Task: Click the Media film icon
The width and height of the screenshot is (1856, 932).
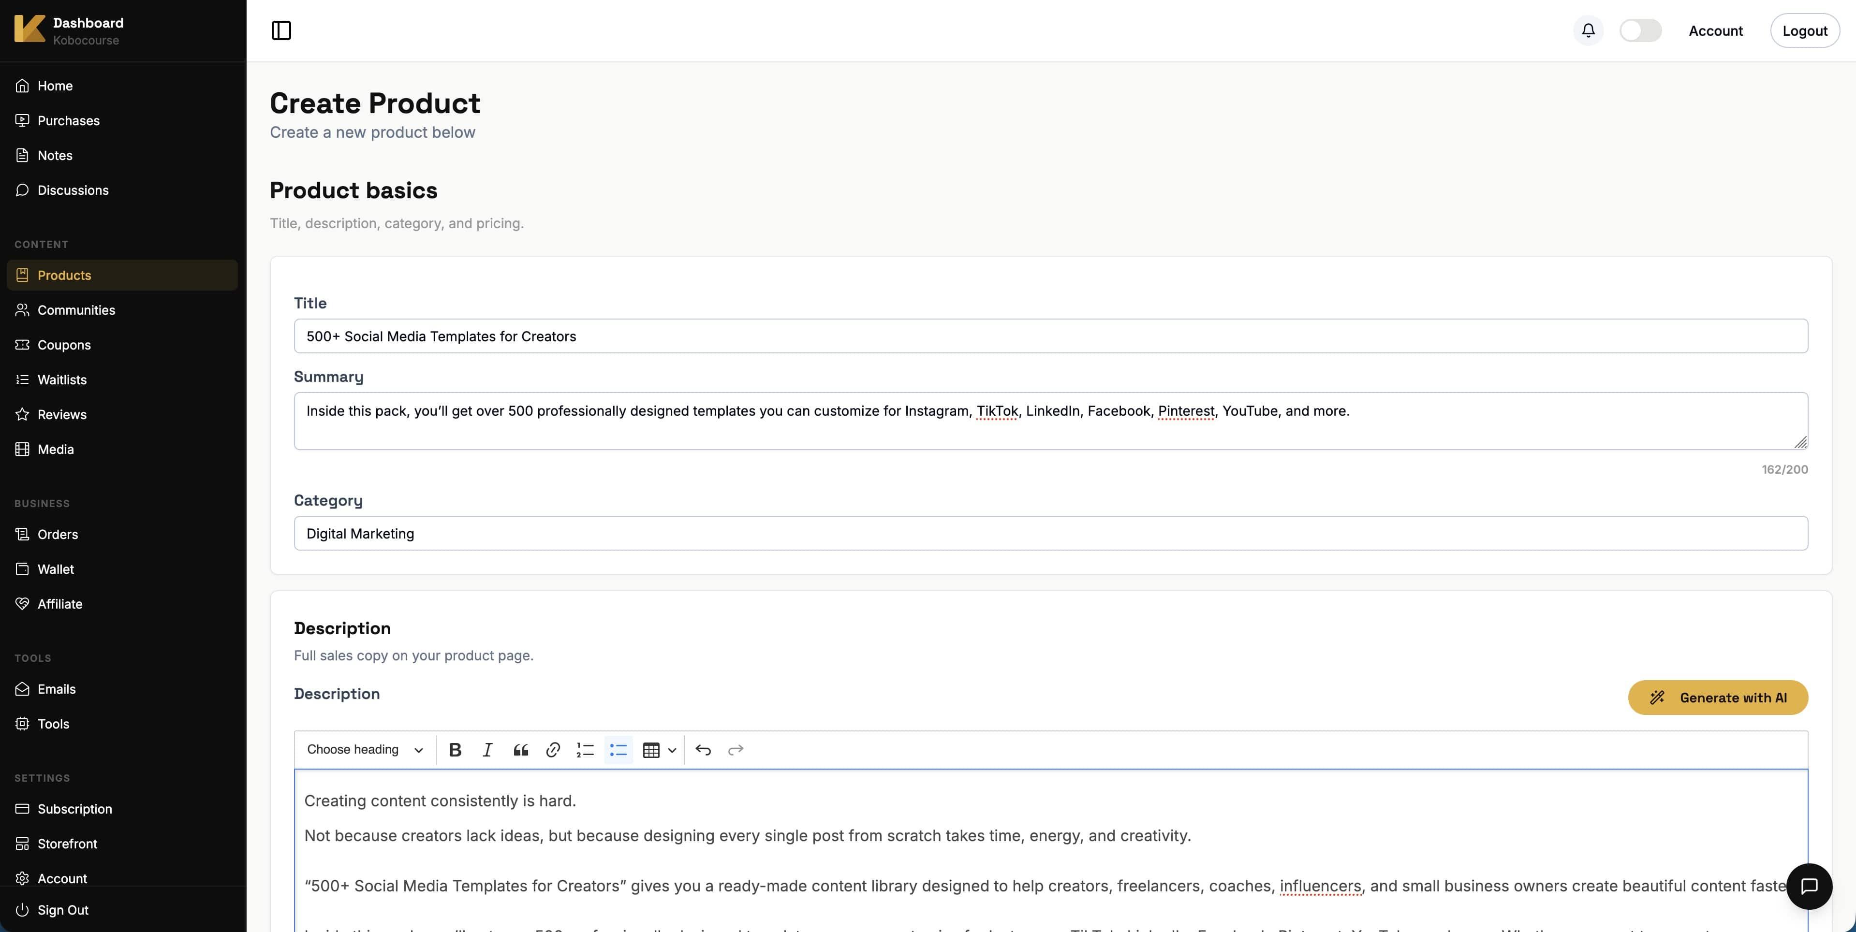Action: (22, 450)
